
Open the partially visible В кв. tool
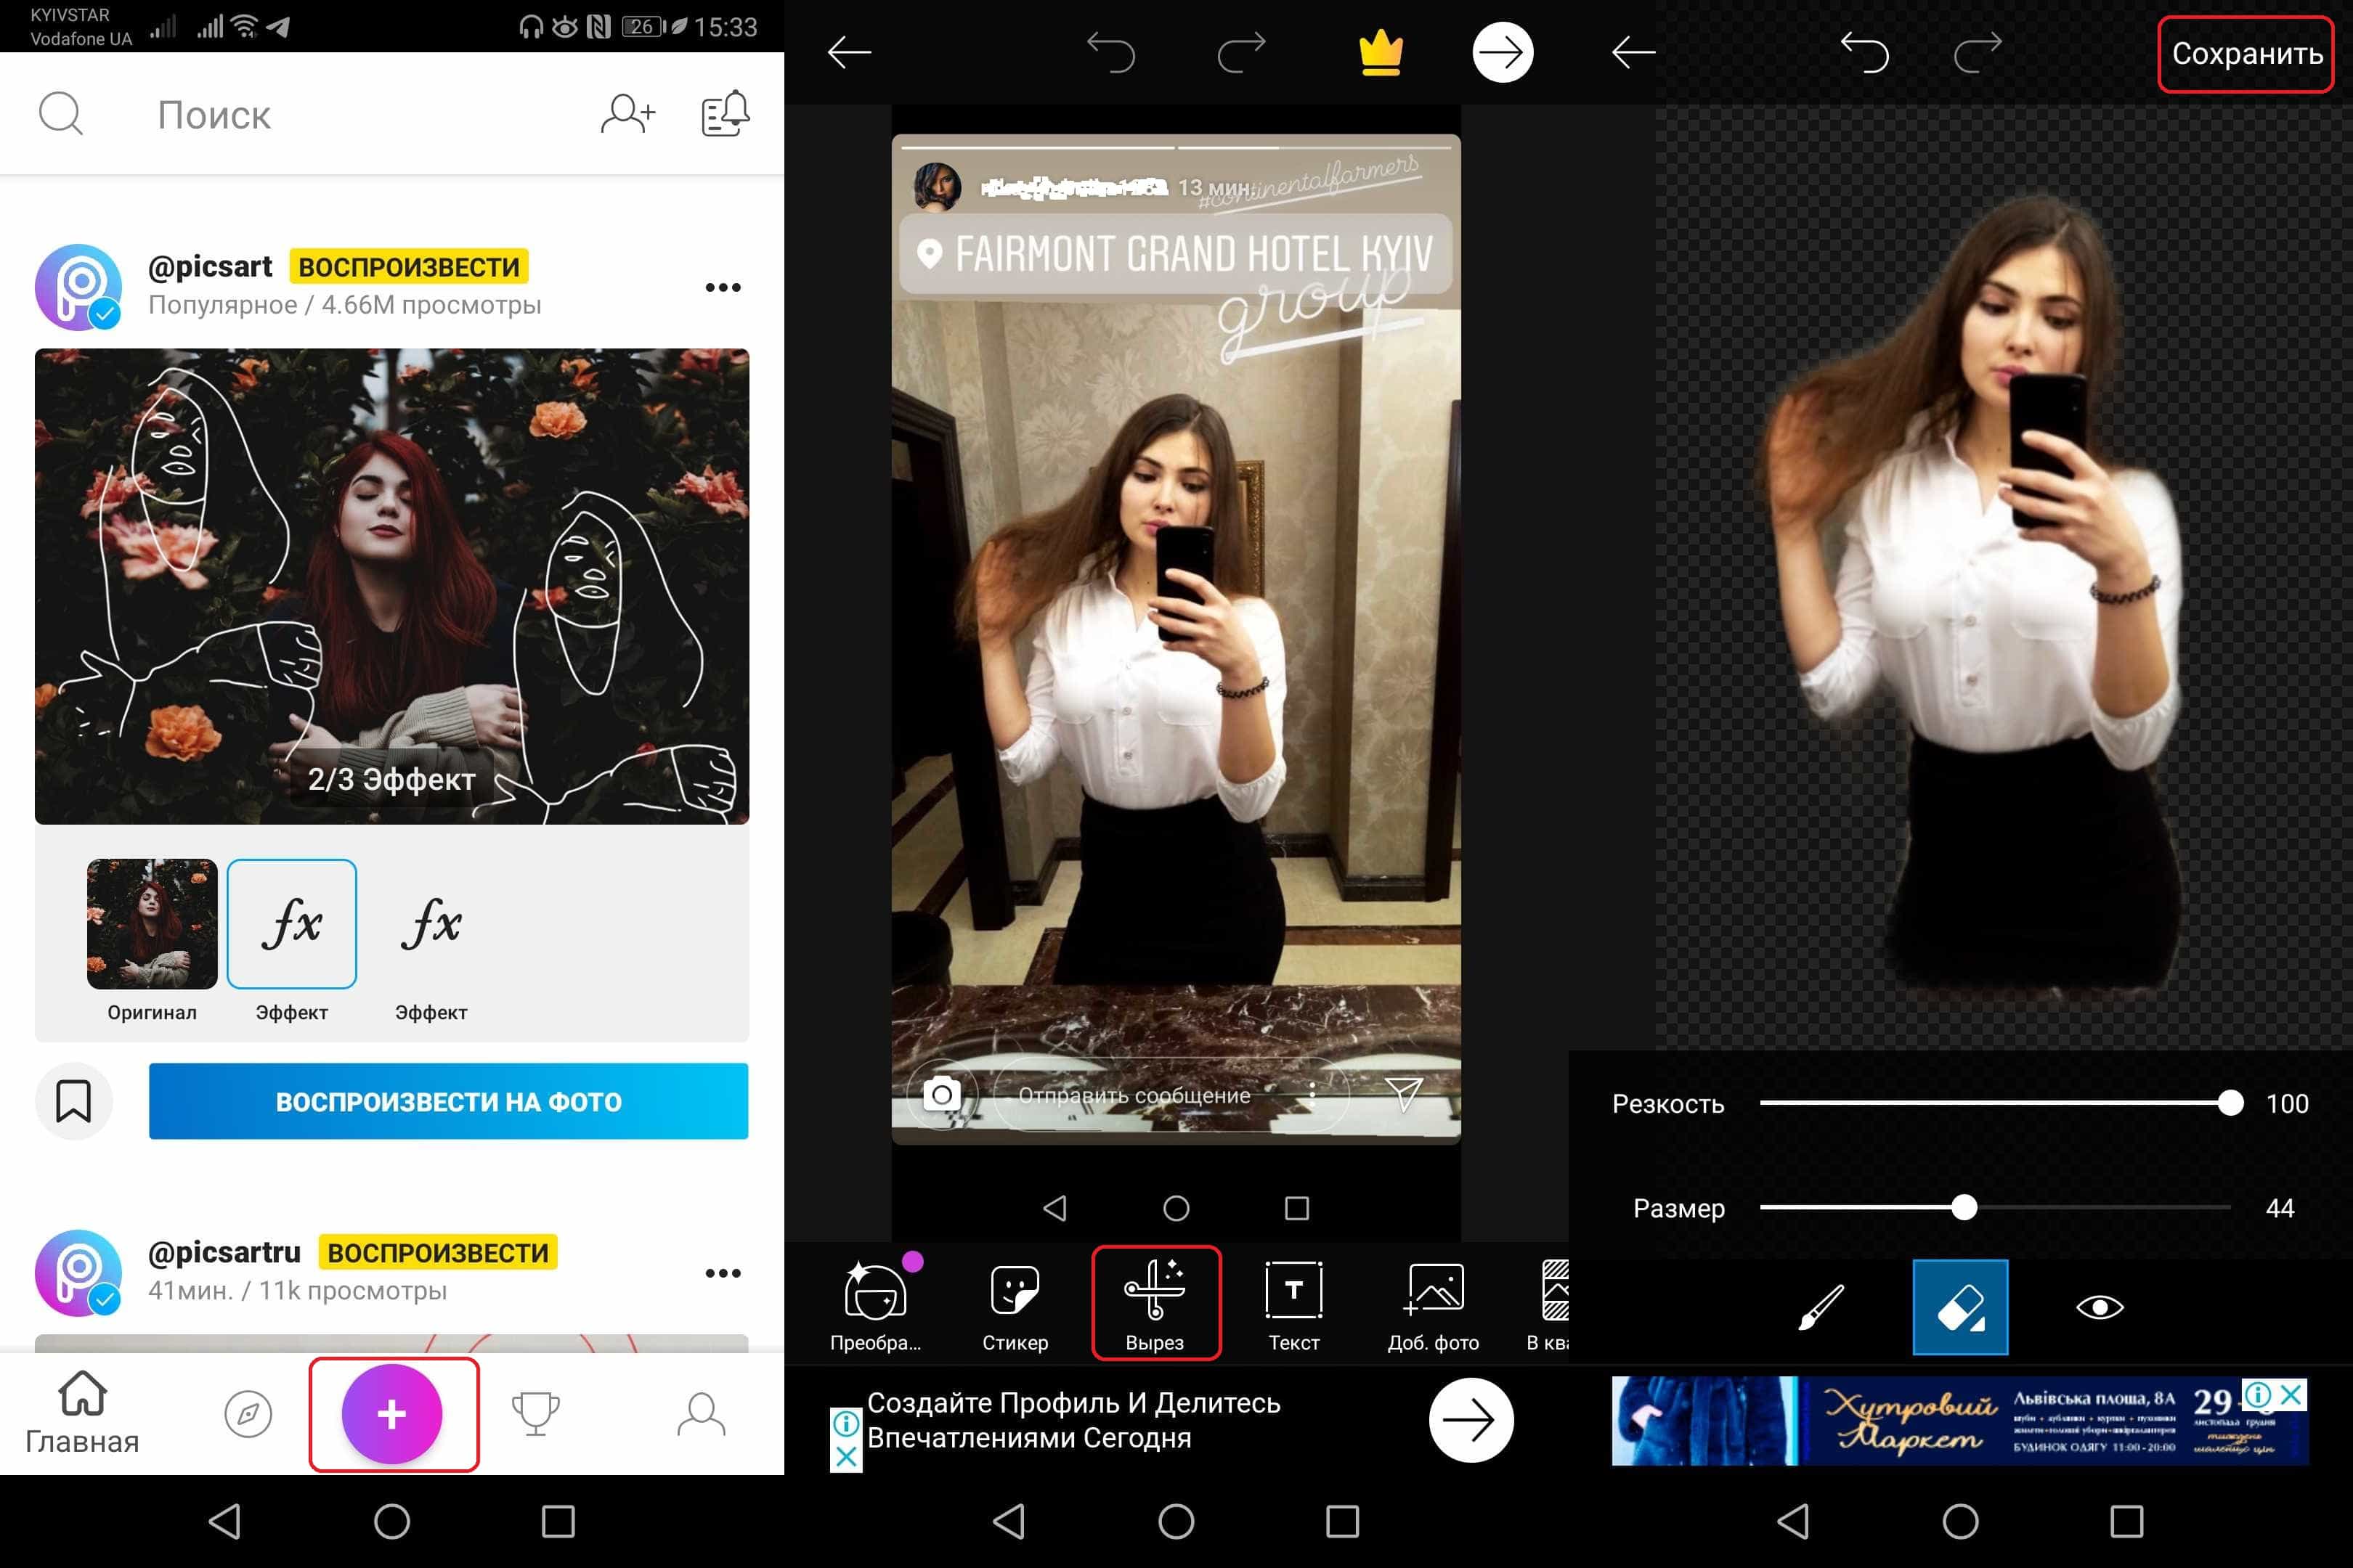pyautogui.click(x=1548, y=1304)
